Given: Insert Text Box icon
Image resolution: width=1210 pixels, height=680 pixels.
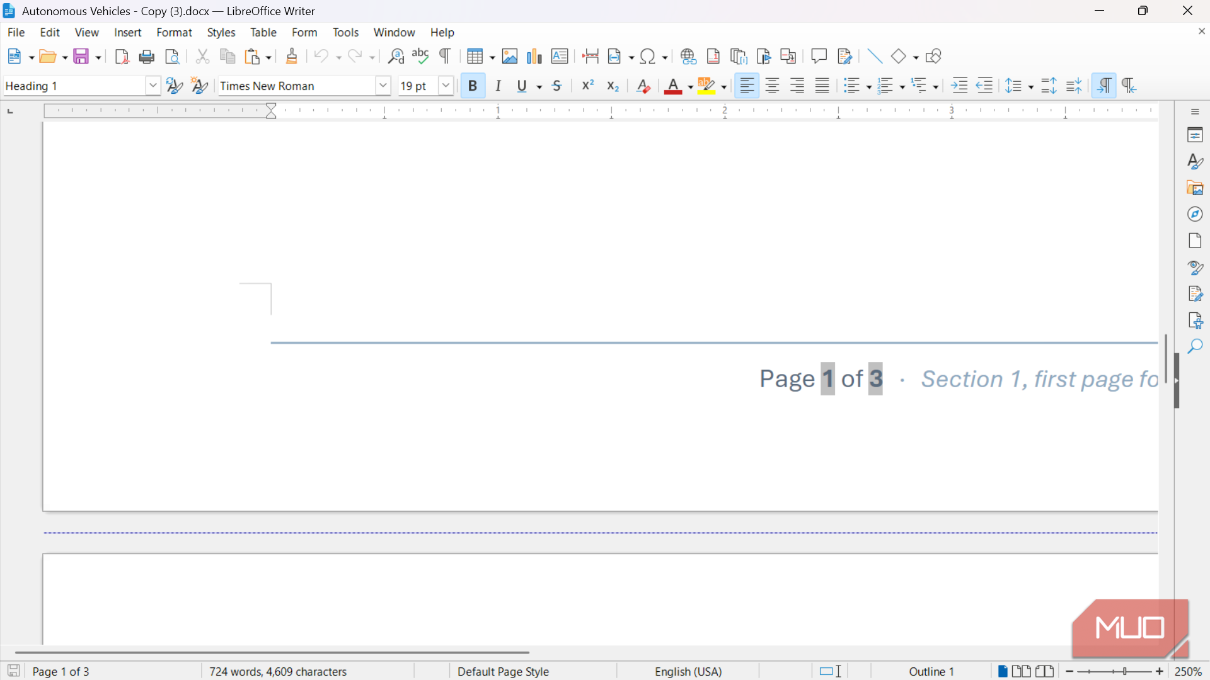Looking at the screenshot, I should click(560, 57).
